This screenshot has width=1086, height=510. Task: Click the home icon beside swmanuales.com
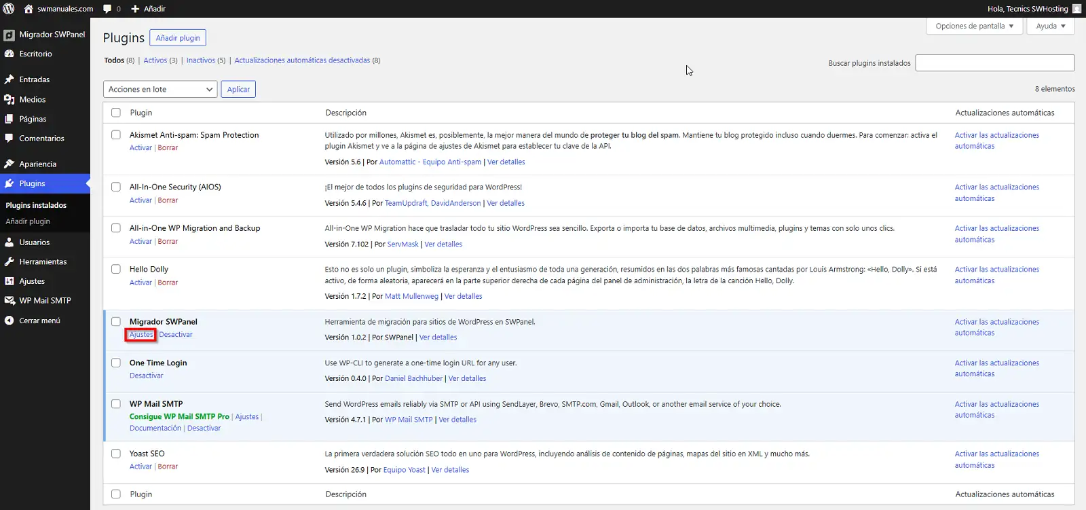click(29, 9)
